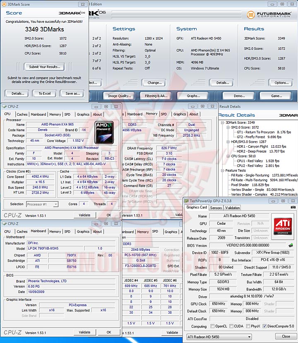The image size is (298, 343).
Task: Switch to Mainboard tab in CPU-Z CPU window
Action: (x=38, y=115)
